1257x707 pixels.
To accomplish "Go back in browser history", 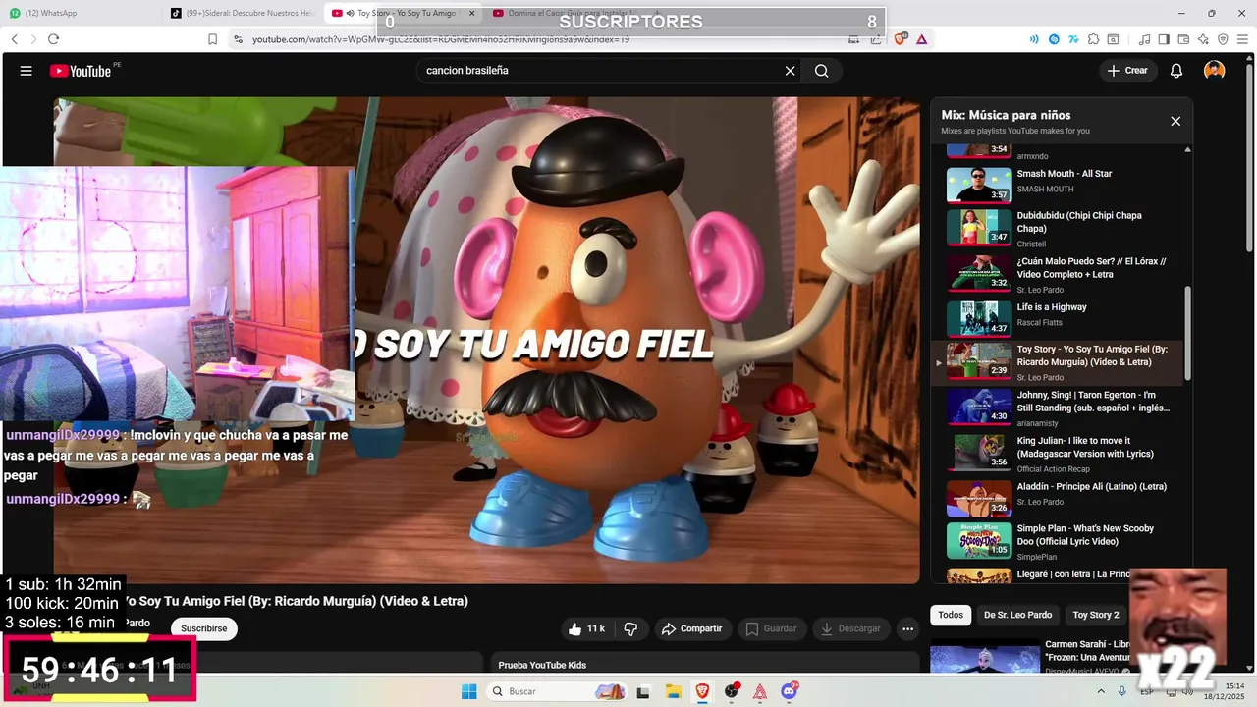I will [15, 39].
